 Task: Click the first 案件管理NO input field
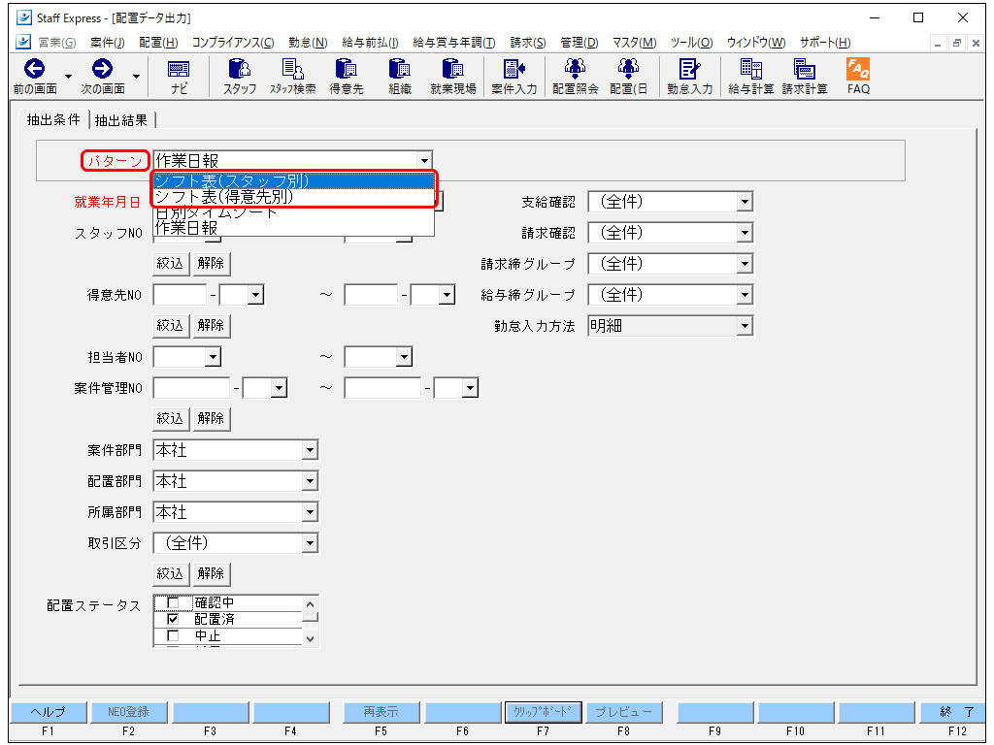[191, 388]
